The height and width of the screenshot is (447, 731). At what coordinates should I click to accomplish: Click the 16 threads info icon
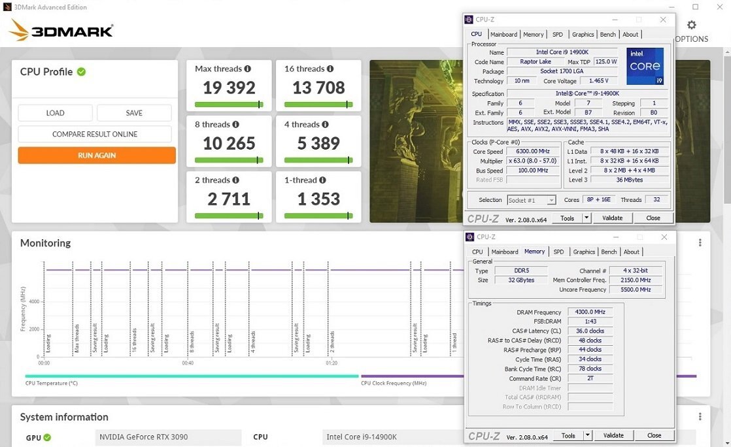(x=330, y=69)
